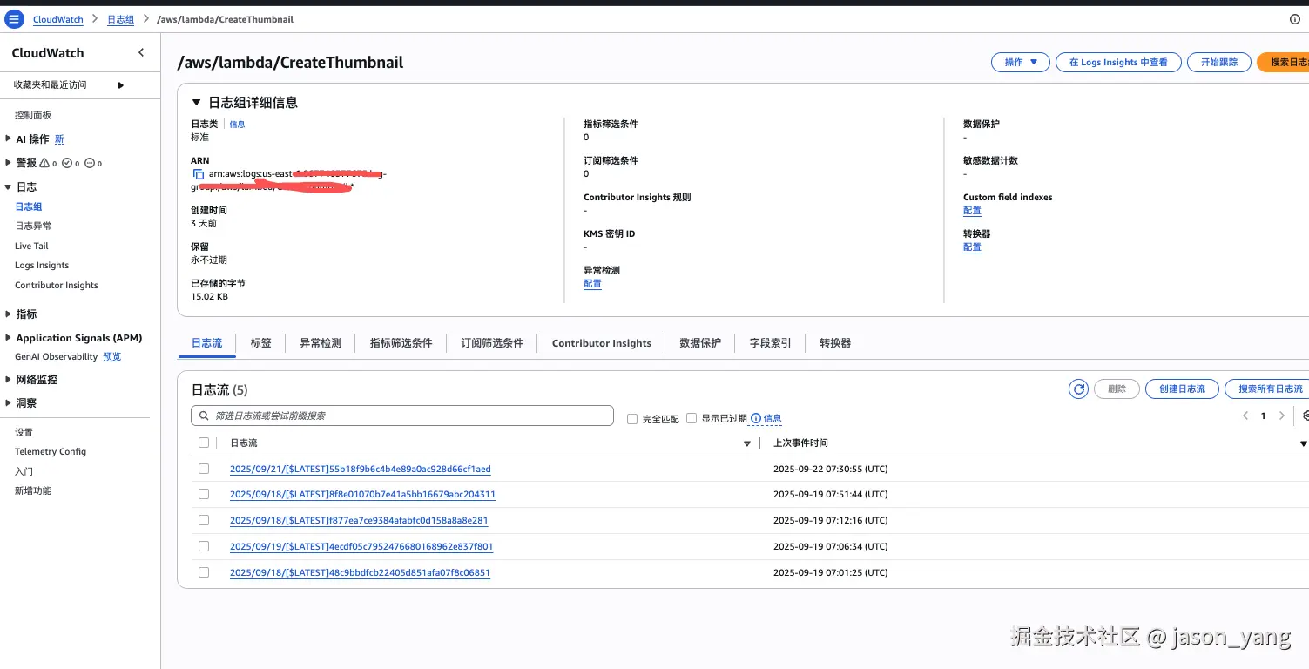Image resolution: width=1309 pixels, height=669 pixels.
Task: Check the f877ea7ce938 log stream row
Action: 204,520
